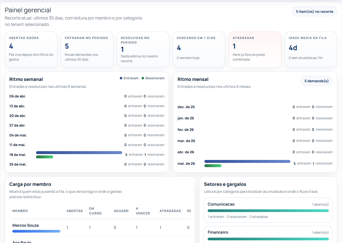Click the green "Resolveram" legend dot
Screen dimensions: 342x243
(143, 78)
